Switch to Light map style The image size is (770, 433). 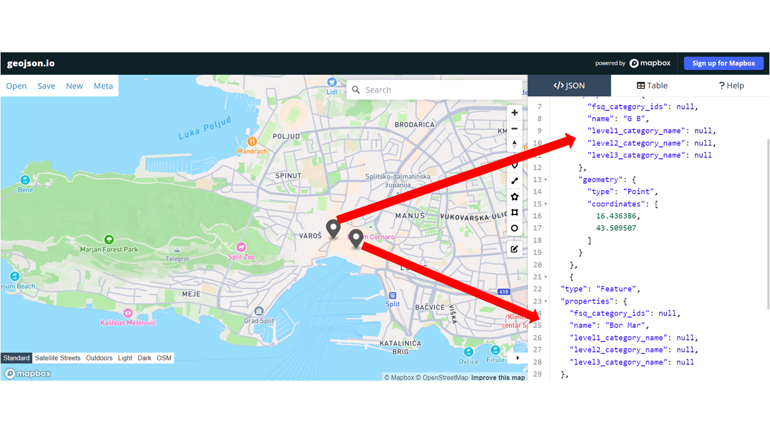click(x=125, y=358)
